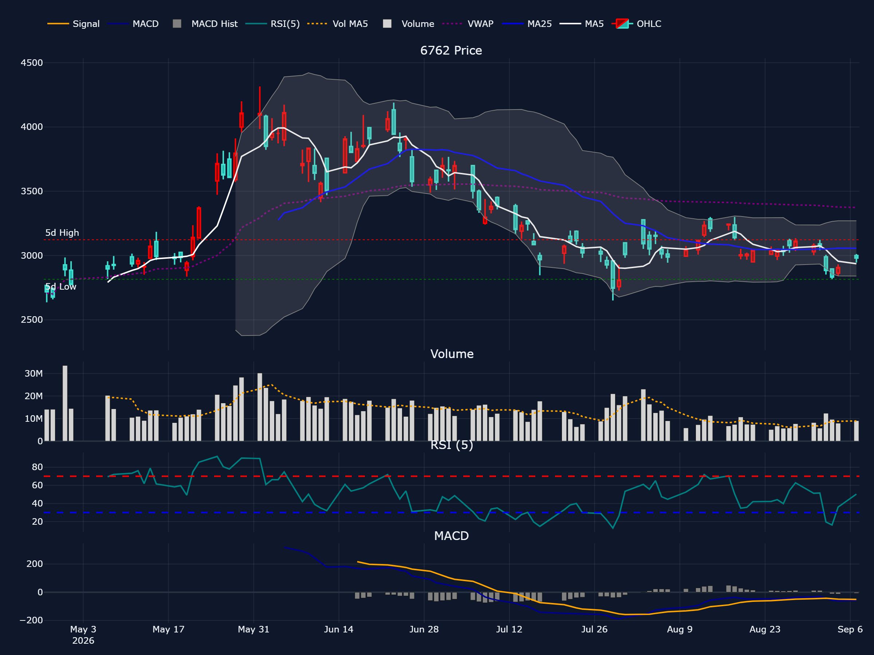
Task: Click the 'Jun 14' date label
Action: point(339,629)
